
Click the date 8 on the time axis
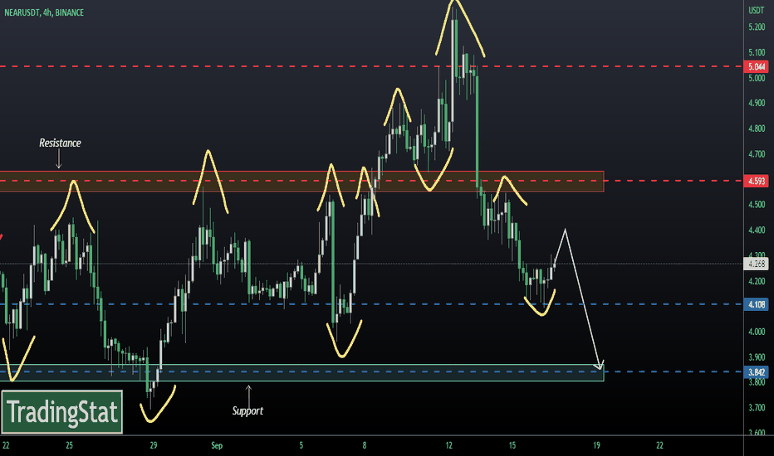(365, 446)
